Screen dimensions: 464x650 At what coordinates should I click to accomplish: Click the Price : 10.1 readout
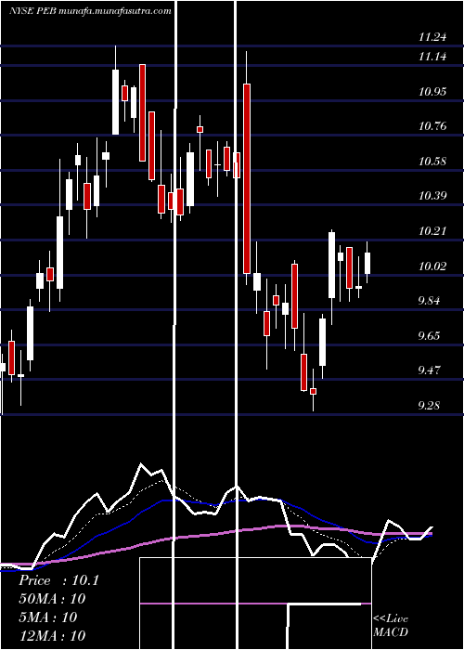point(58,580)
